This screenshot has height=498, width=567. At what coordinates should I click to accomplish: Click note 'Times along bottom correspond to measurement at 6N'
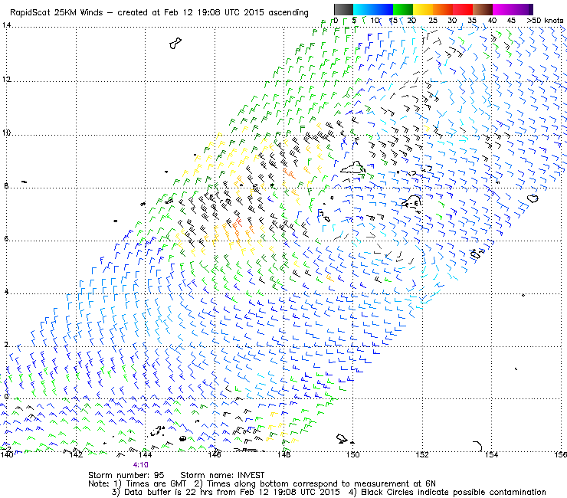point(322,483)
